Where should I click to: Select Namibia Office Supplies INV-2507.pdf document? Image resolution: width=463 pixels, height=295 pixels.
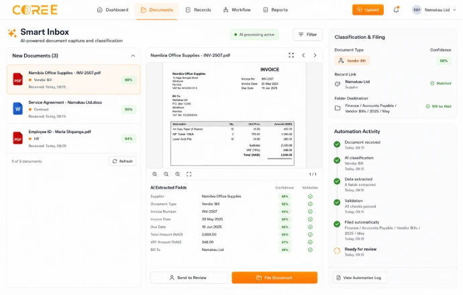pos(74,80)
